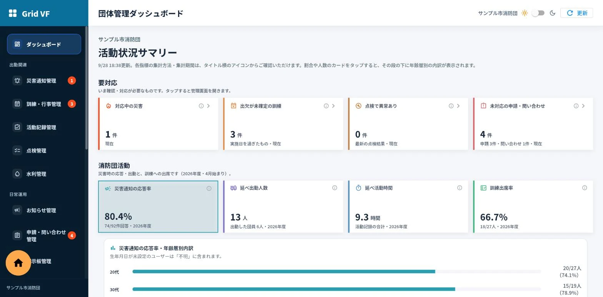Open 災害通知管理 in the sidebar
Screen dimensions: 603x297
point(44,81)
